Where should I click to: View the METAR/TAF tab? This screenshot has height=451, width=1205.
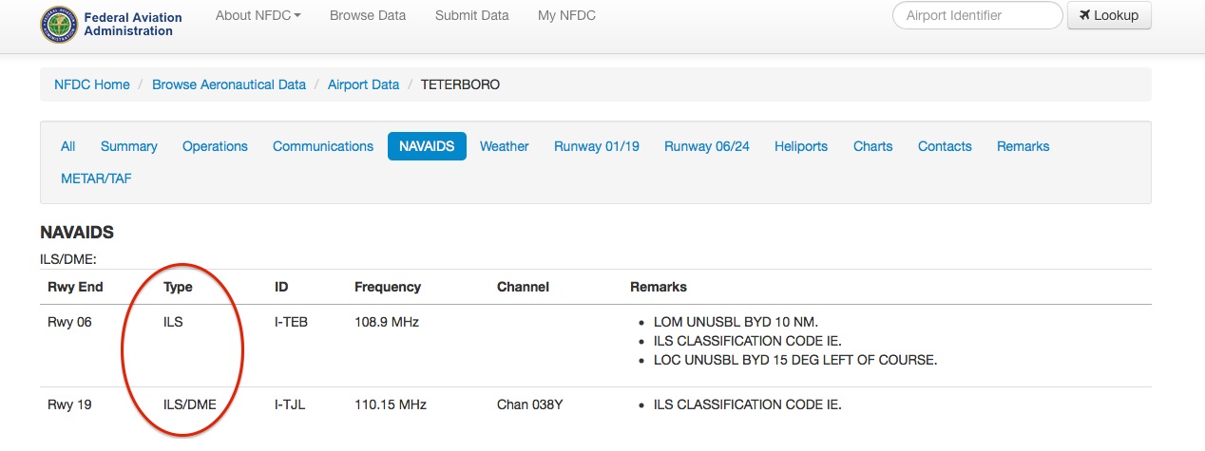96,179
